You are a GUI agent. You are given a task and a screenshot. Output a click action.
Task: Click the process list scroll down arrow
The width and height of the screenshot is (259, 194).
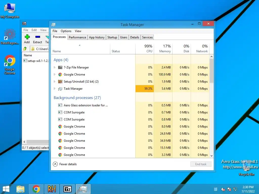212,156
